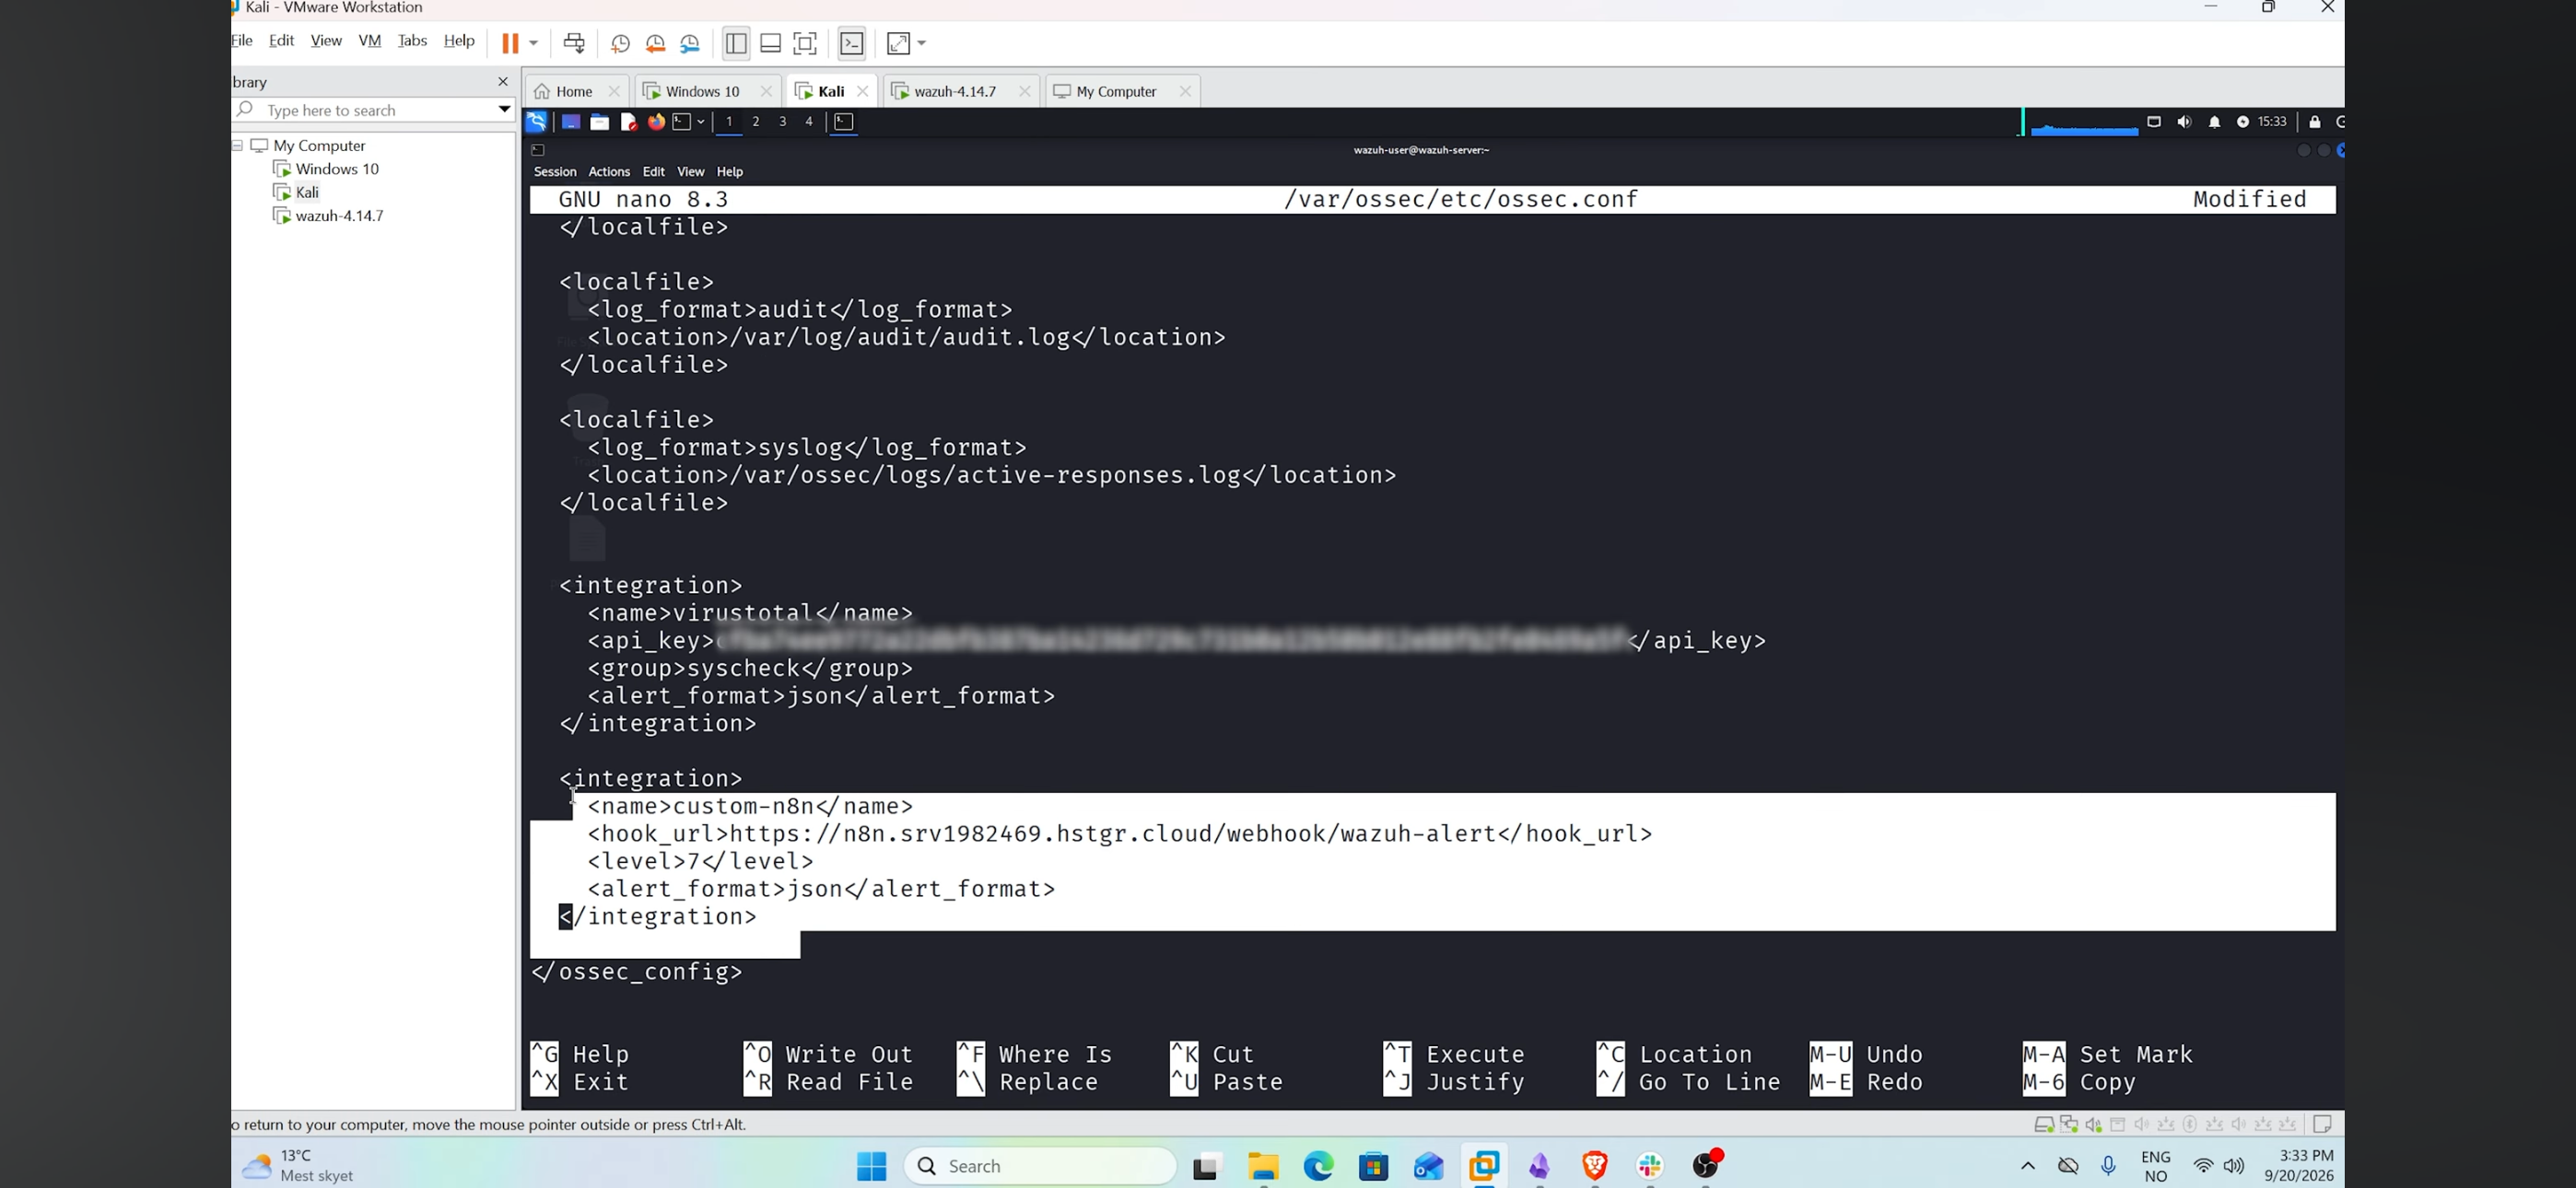Send Ctrl+Alt+Del to the virtual machine
This screenshot has width=2576, height=1188.
(574, 43)
